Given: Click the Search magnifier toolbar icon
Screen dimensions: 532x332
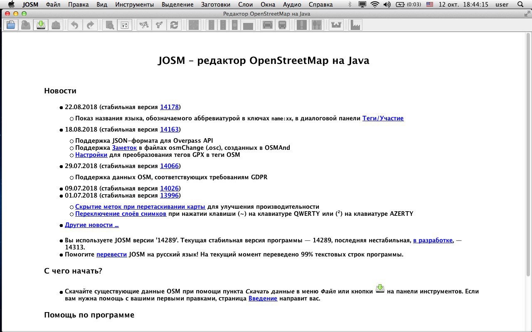Looking at the screenshot, I should click(x=110, y=25).
